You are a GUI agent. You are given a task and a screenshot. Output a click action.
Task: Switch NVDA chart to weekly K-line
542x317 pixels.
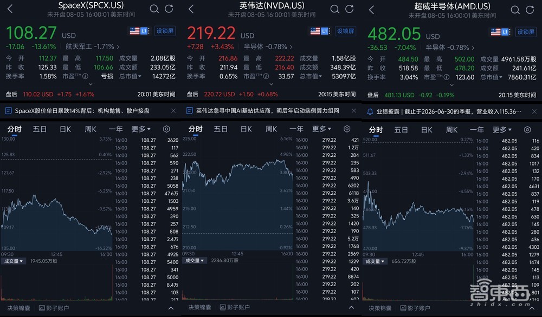pos(271,129)
